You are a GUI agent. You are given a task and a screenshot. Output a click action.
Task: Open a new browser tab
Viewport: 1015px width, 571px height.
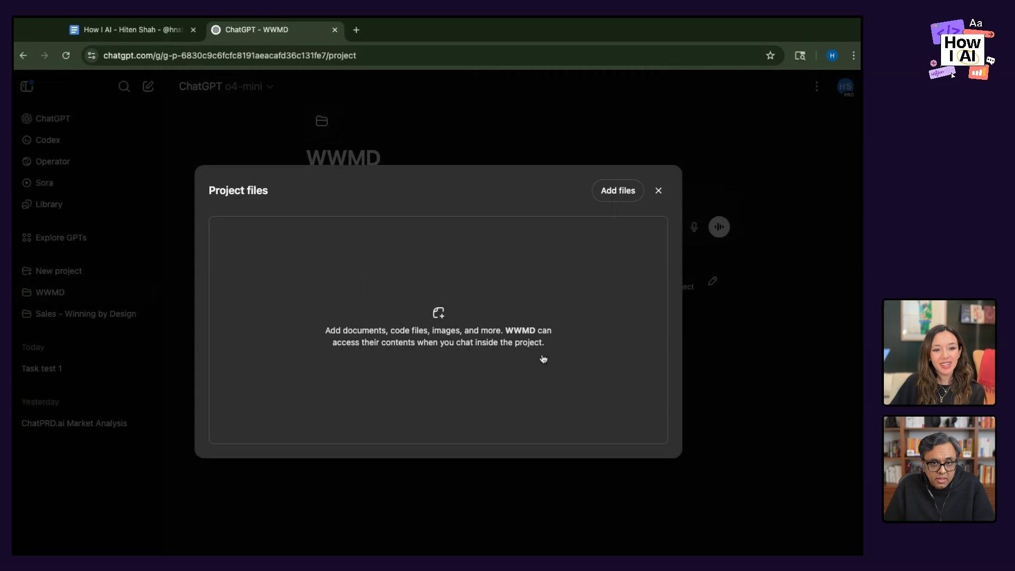point(356,30)
